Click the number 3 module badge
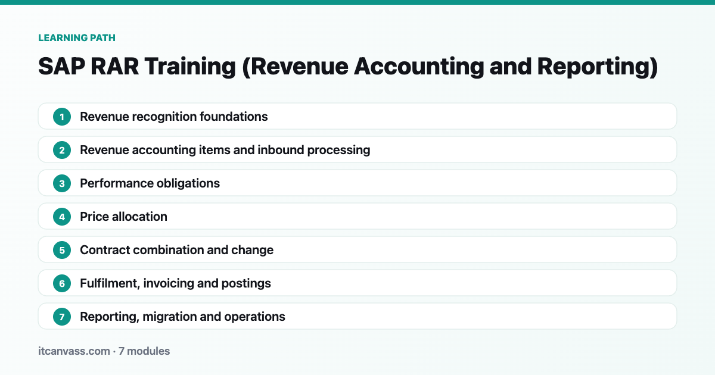The width and height of the screenshot is (715, 375). pos(62,183)
